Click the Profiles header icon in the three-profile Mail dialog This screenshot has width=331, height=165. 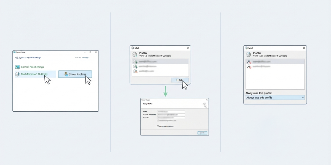(x=134, y=54)
